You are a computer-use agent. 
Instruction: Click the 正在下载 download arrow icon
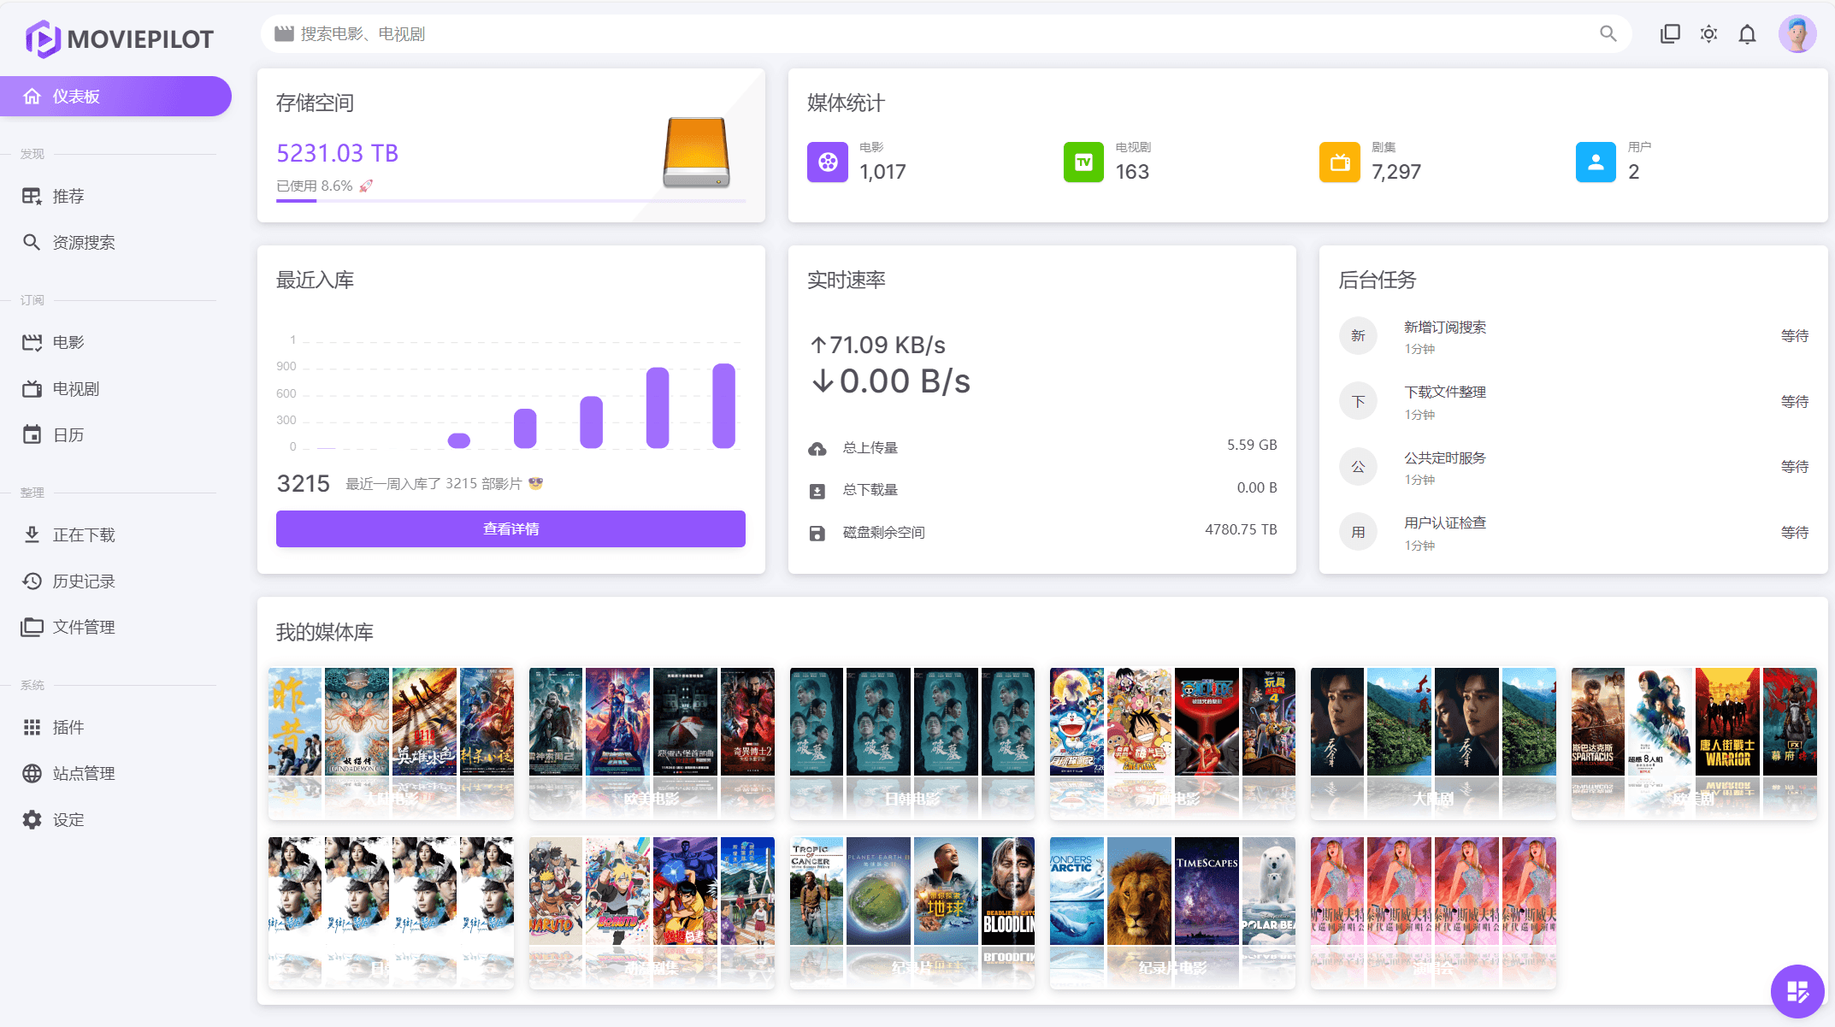[x=32, y=534]
